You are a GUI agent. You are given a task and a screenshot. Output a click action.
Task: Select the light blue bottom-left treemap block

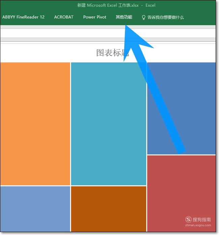coord(35,209)
